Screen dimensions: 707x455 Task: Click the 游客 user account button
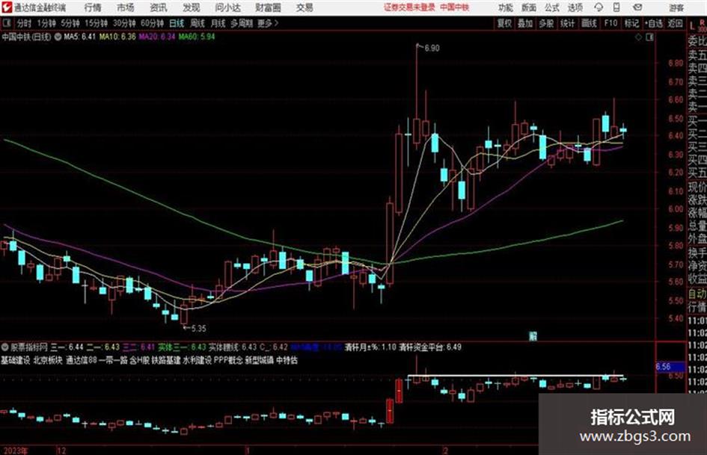coord(676,7)
